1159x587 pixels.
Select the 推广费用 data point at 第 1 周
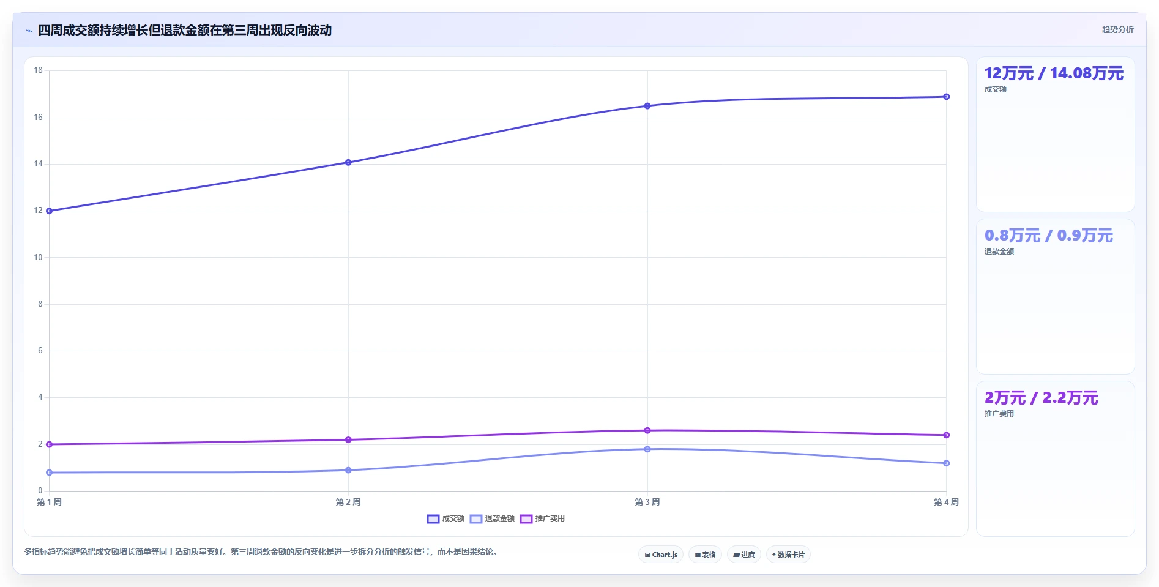point(50,444)
